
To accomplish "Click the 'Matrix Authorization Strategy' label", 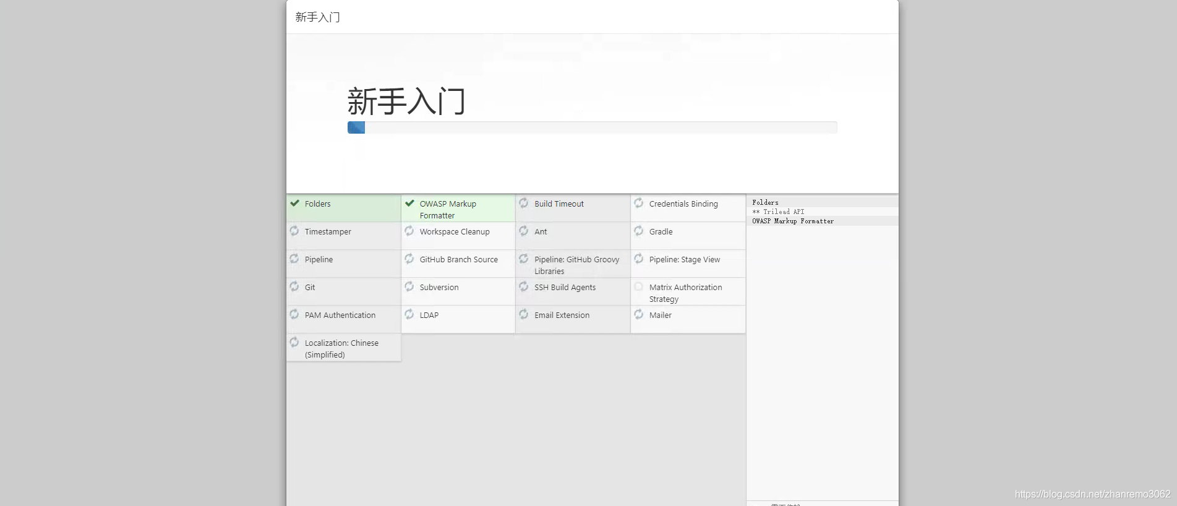I will click(685, 293).
